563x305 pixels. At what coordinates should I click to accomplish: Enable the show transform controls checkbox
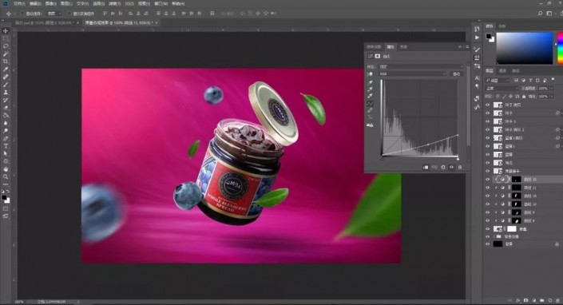tap(69, 14)
